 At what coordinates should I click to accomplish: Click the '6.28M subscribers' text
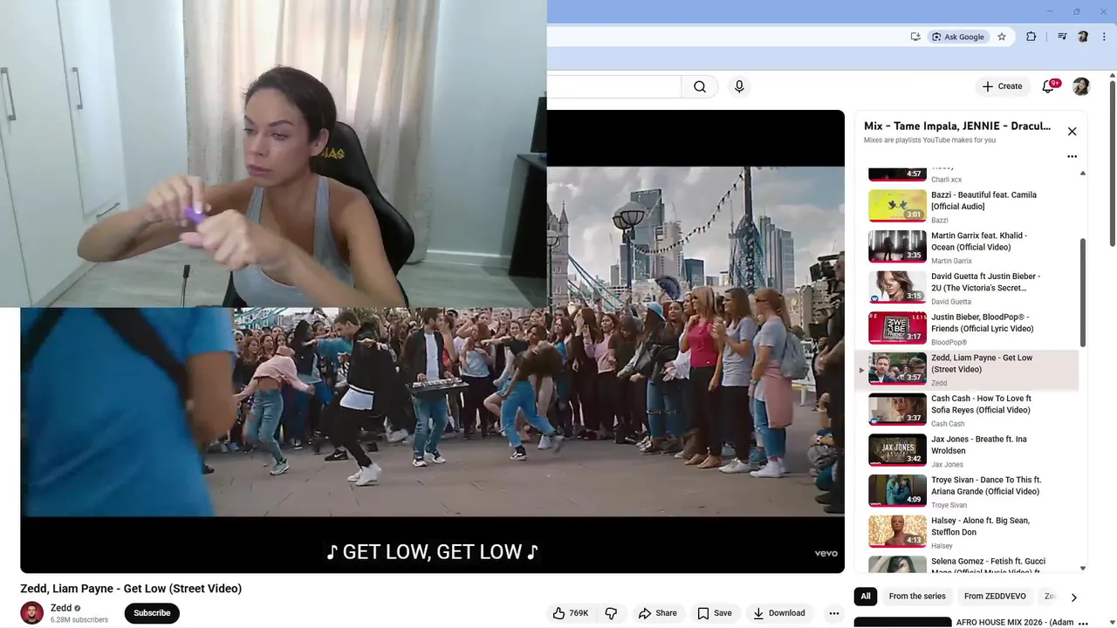(79, 620)
